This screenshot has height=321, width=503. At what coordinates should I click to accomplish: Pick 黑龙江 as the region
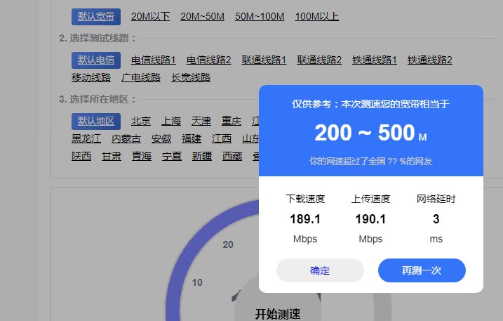pyautogui.click(x=86, y=139)
